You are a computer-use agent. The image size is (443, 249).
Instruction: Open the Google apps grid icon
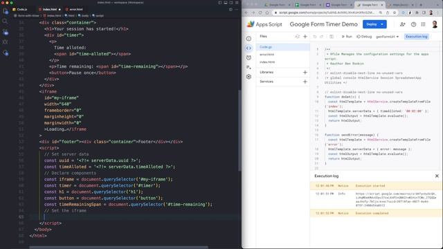click(x=423, y=25)
